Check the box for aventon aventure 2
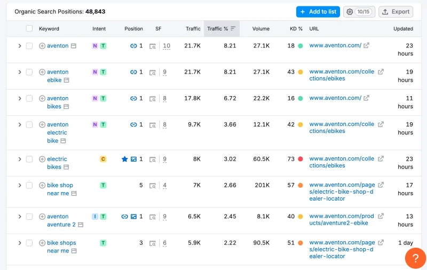 (x=29, y=217)
